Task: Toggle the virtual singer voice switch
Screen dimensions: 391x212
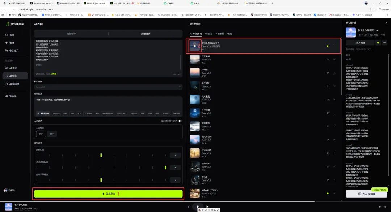Action: [x=180, y=121]
